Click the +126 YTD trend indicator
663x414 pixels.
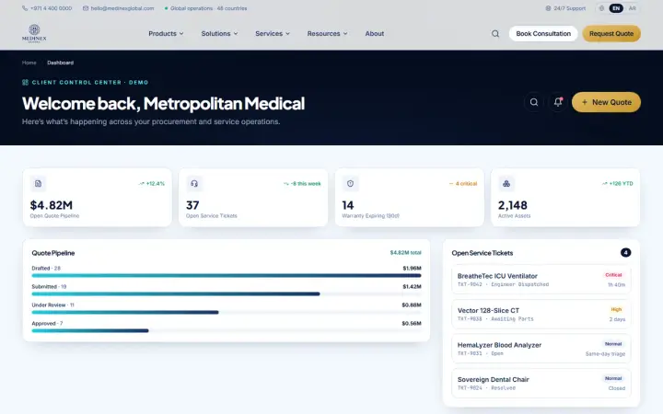pos(617,183)
